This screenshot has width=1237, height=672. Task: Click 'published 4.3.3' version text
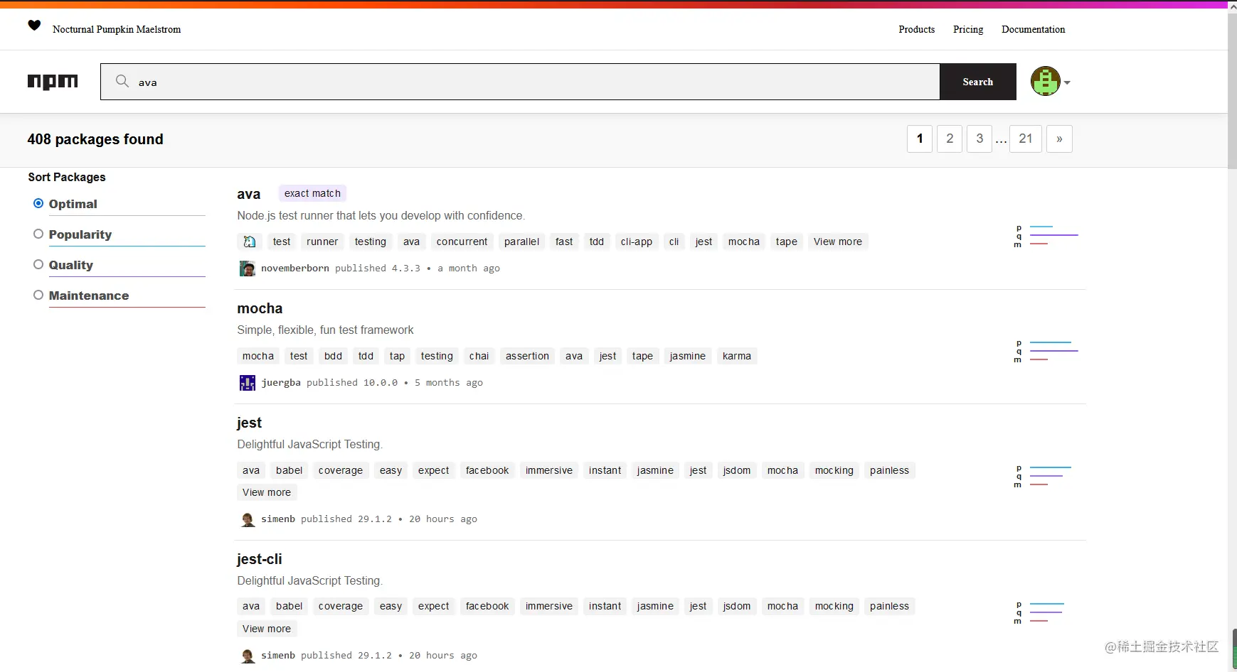tap(378, 269)
